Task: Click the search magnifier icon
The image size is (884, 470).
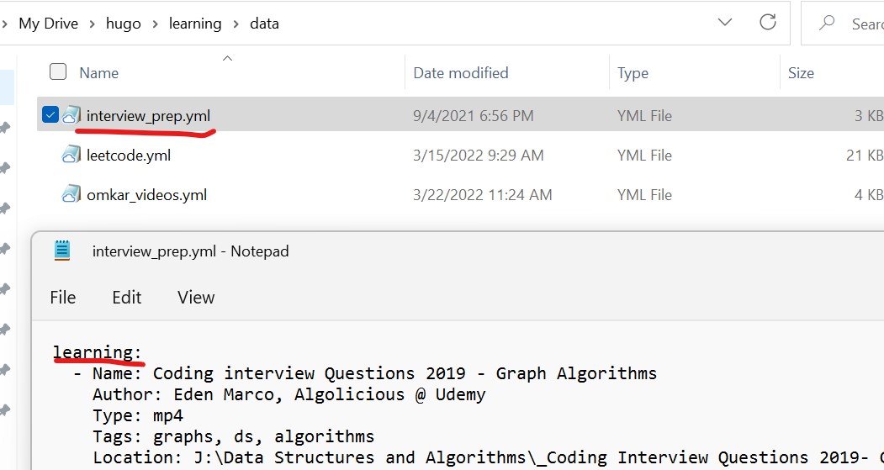Action: (x=828, y=24)
